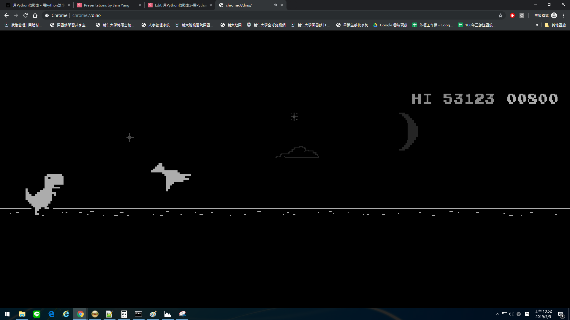
Task: Click the gray sync arrows extension icon
Action: [522, 15]
